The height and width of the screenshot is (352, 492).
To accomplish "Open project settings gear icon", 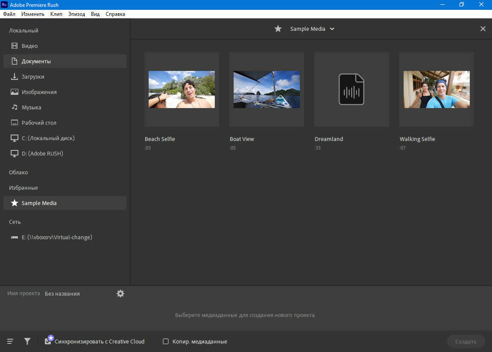I will pyautogui.click(x=120, y=293).
